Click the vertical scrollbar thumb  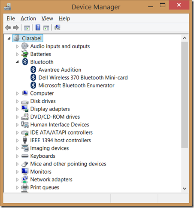[x=185, y=95]
